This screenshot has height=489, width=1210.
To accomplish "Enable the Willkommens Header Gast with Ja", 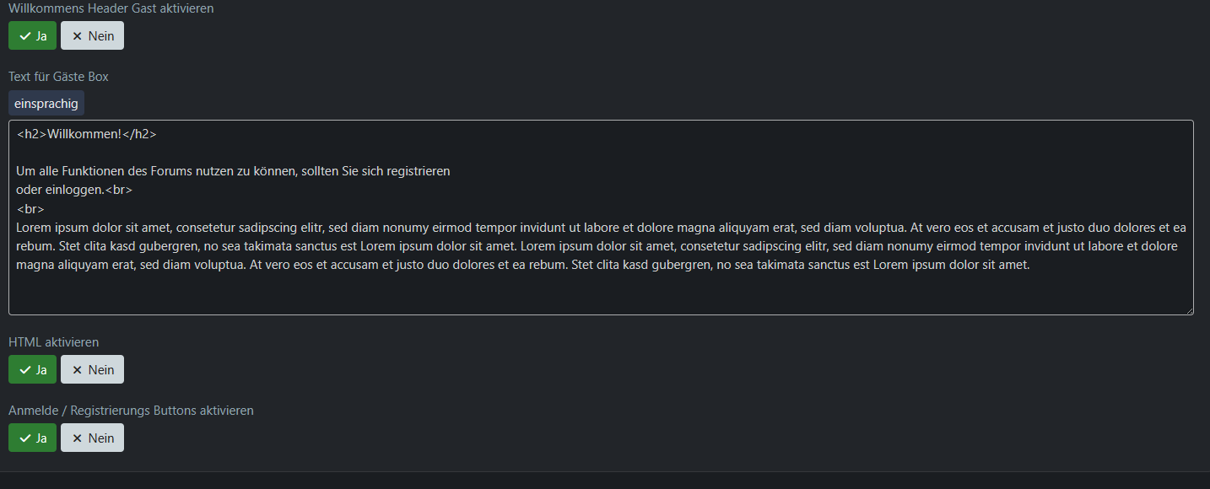I will click(33, 36).
